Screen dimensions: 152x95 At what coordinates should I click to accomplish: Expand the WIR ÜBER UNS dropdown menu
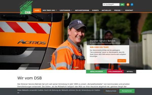(x=50, y=10)
